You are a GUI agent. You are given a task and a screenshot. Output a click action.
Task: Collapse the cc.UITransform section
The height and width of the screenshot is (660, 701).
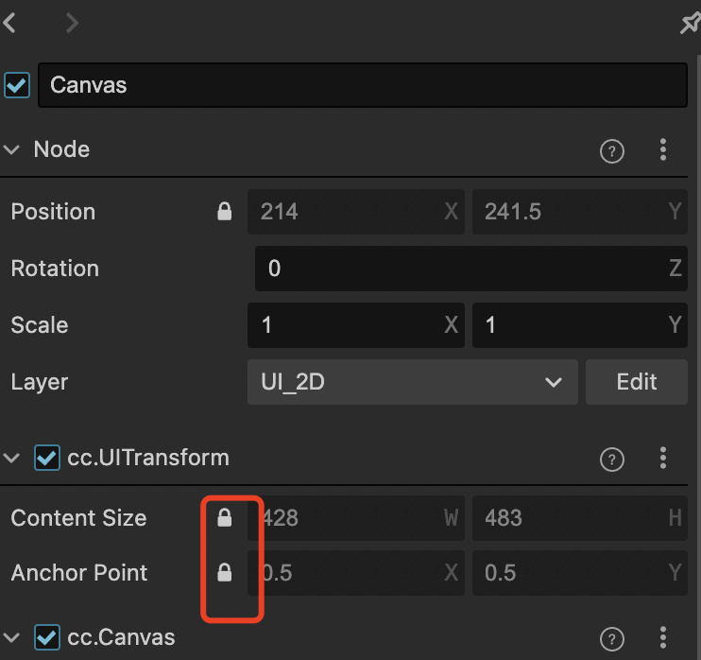tap(12, 459)
